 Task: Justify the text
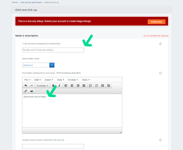[84, 86]
